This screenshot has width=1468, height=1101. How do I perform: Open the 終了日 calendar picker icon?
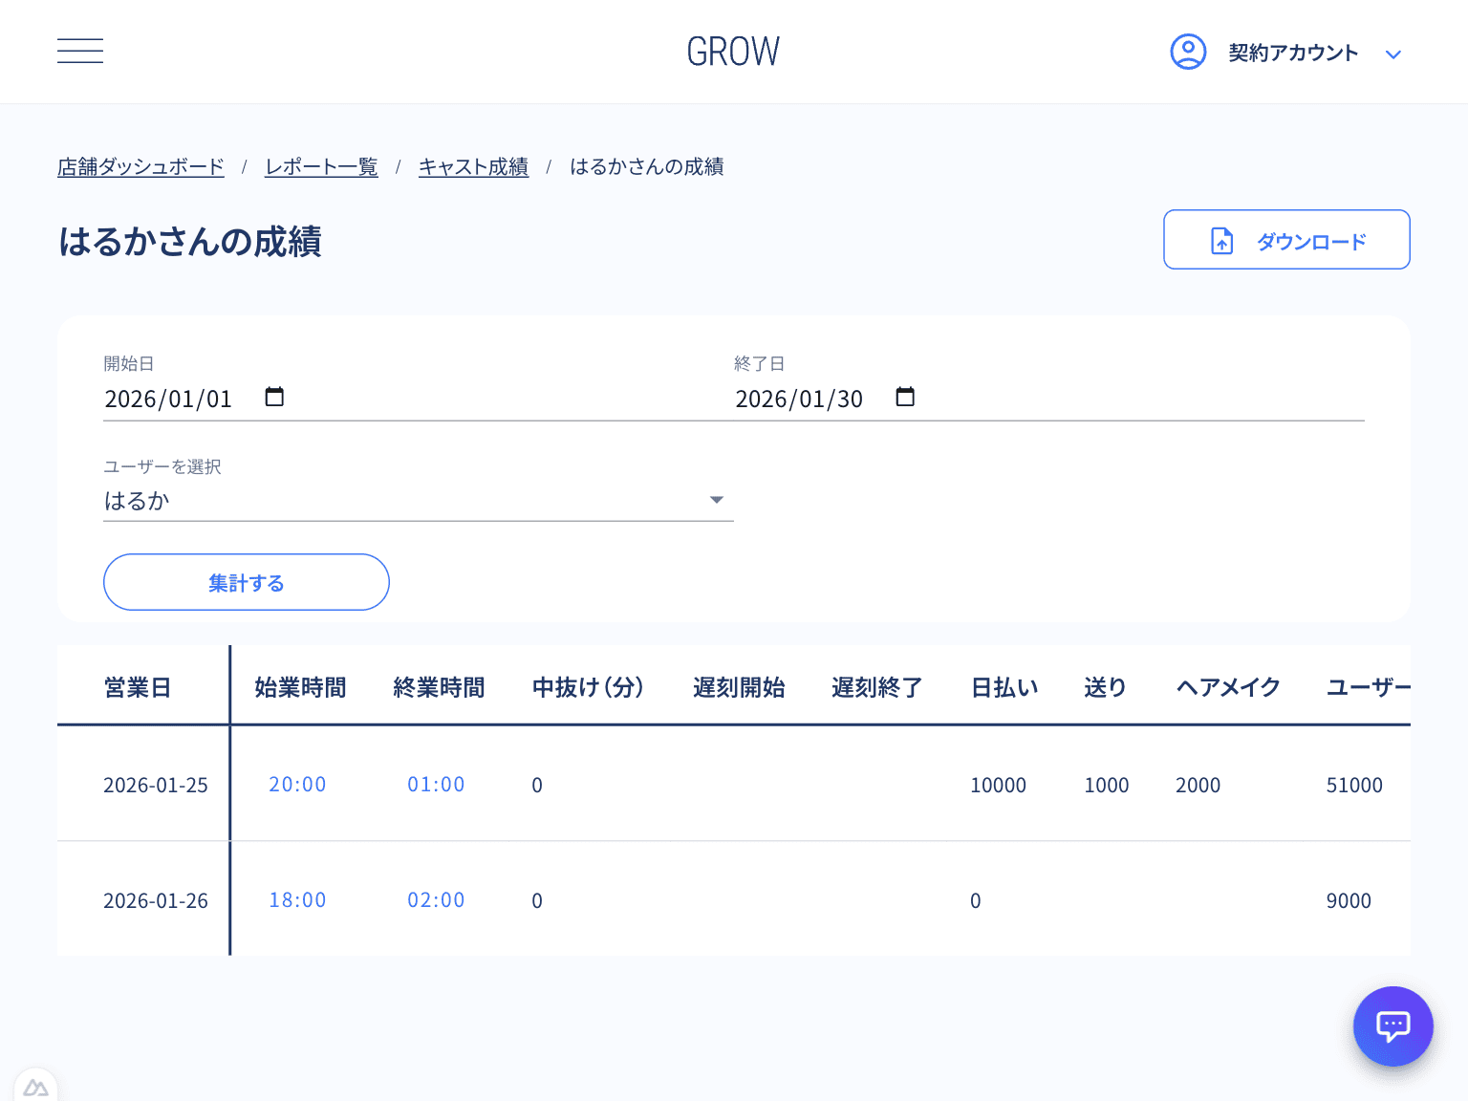[906, 397]
